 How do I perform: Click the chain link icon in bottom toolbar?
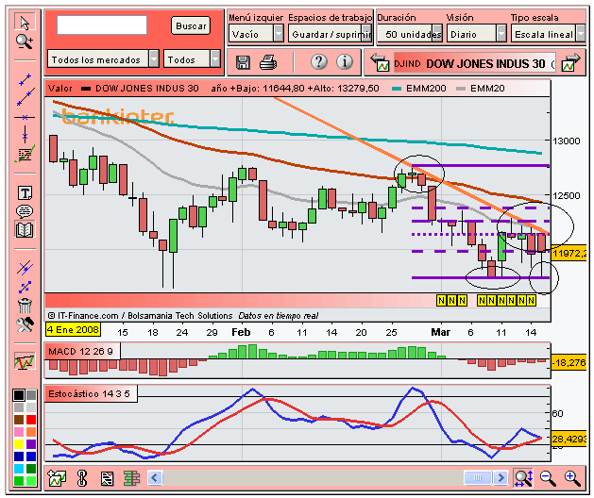pyautogui.click(x=82, y=478)
